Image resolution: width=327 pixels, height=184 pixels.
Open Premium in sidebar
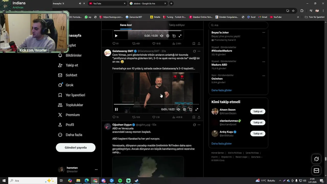(x=69, y=115)
